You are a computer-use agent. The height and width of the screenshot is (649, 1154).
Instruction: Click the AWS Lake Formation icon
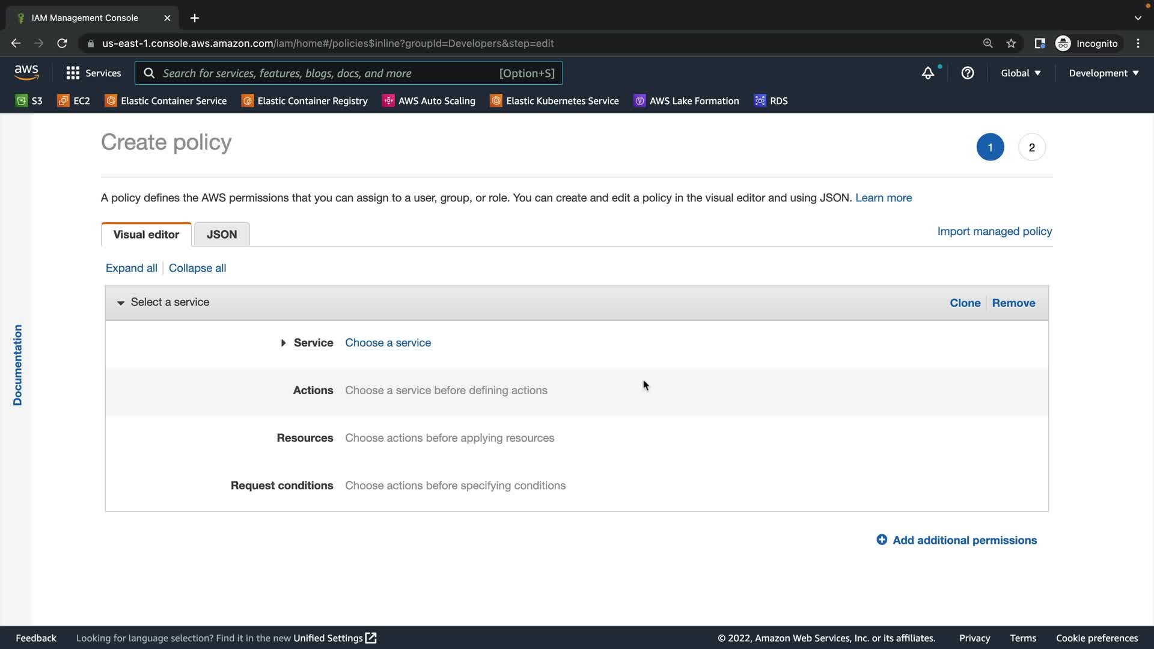coord(640,101)
